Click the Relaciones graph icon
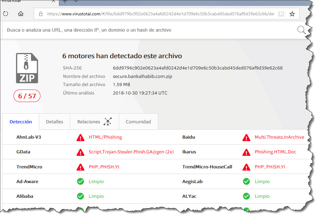Viewport: 320px width, 220px height. 108,121
